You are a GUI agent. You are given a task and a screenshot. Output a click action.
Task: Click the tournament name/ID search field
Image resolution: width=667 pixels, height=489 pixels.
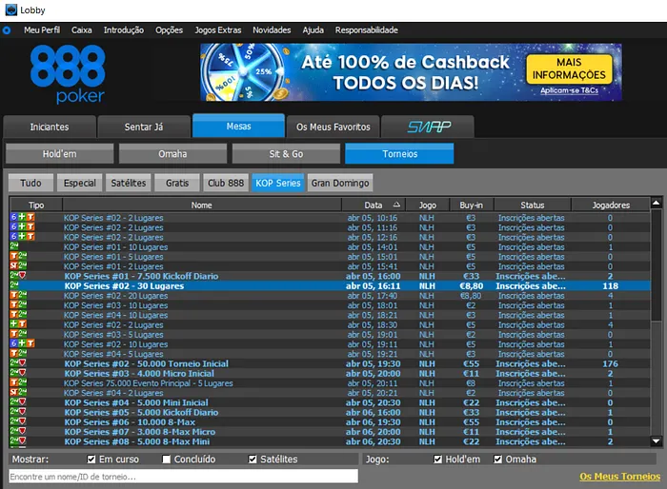point(183,477)
